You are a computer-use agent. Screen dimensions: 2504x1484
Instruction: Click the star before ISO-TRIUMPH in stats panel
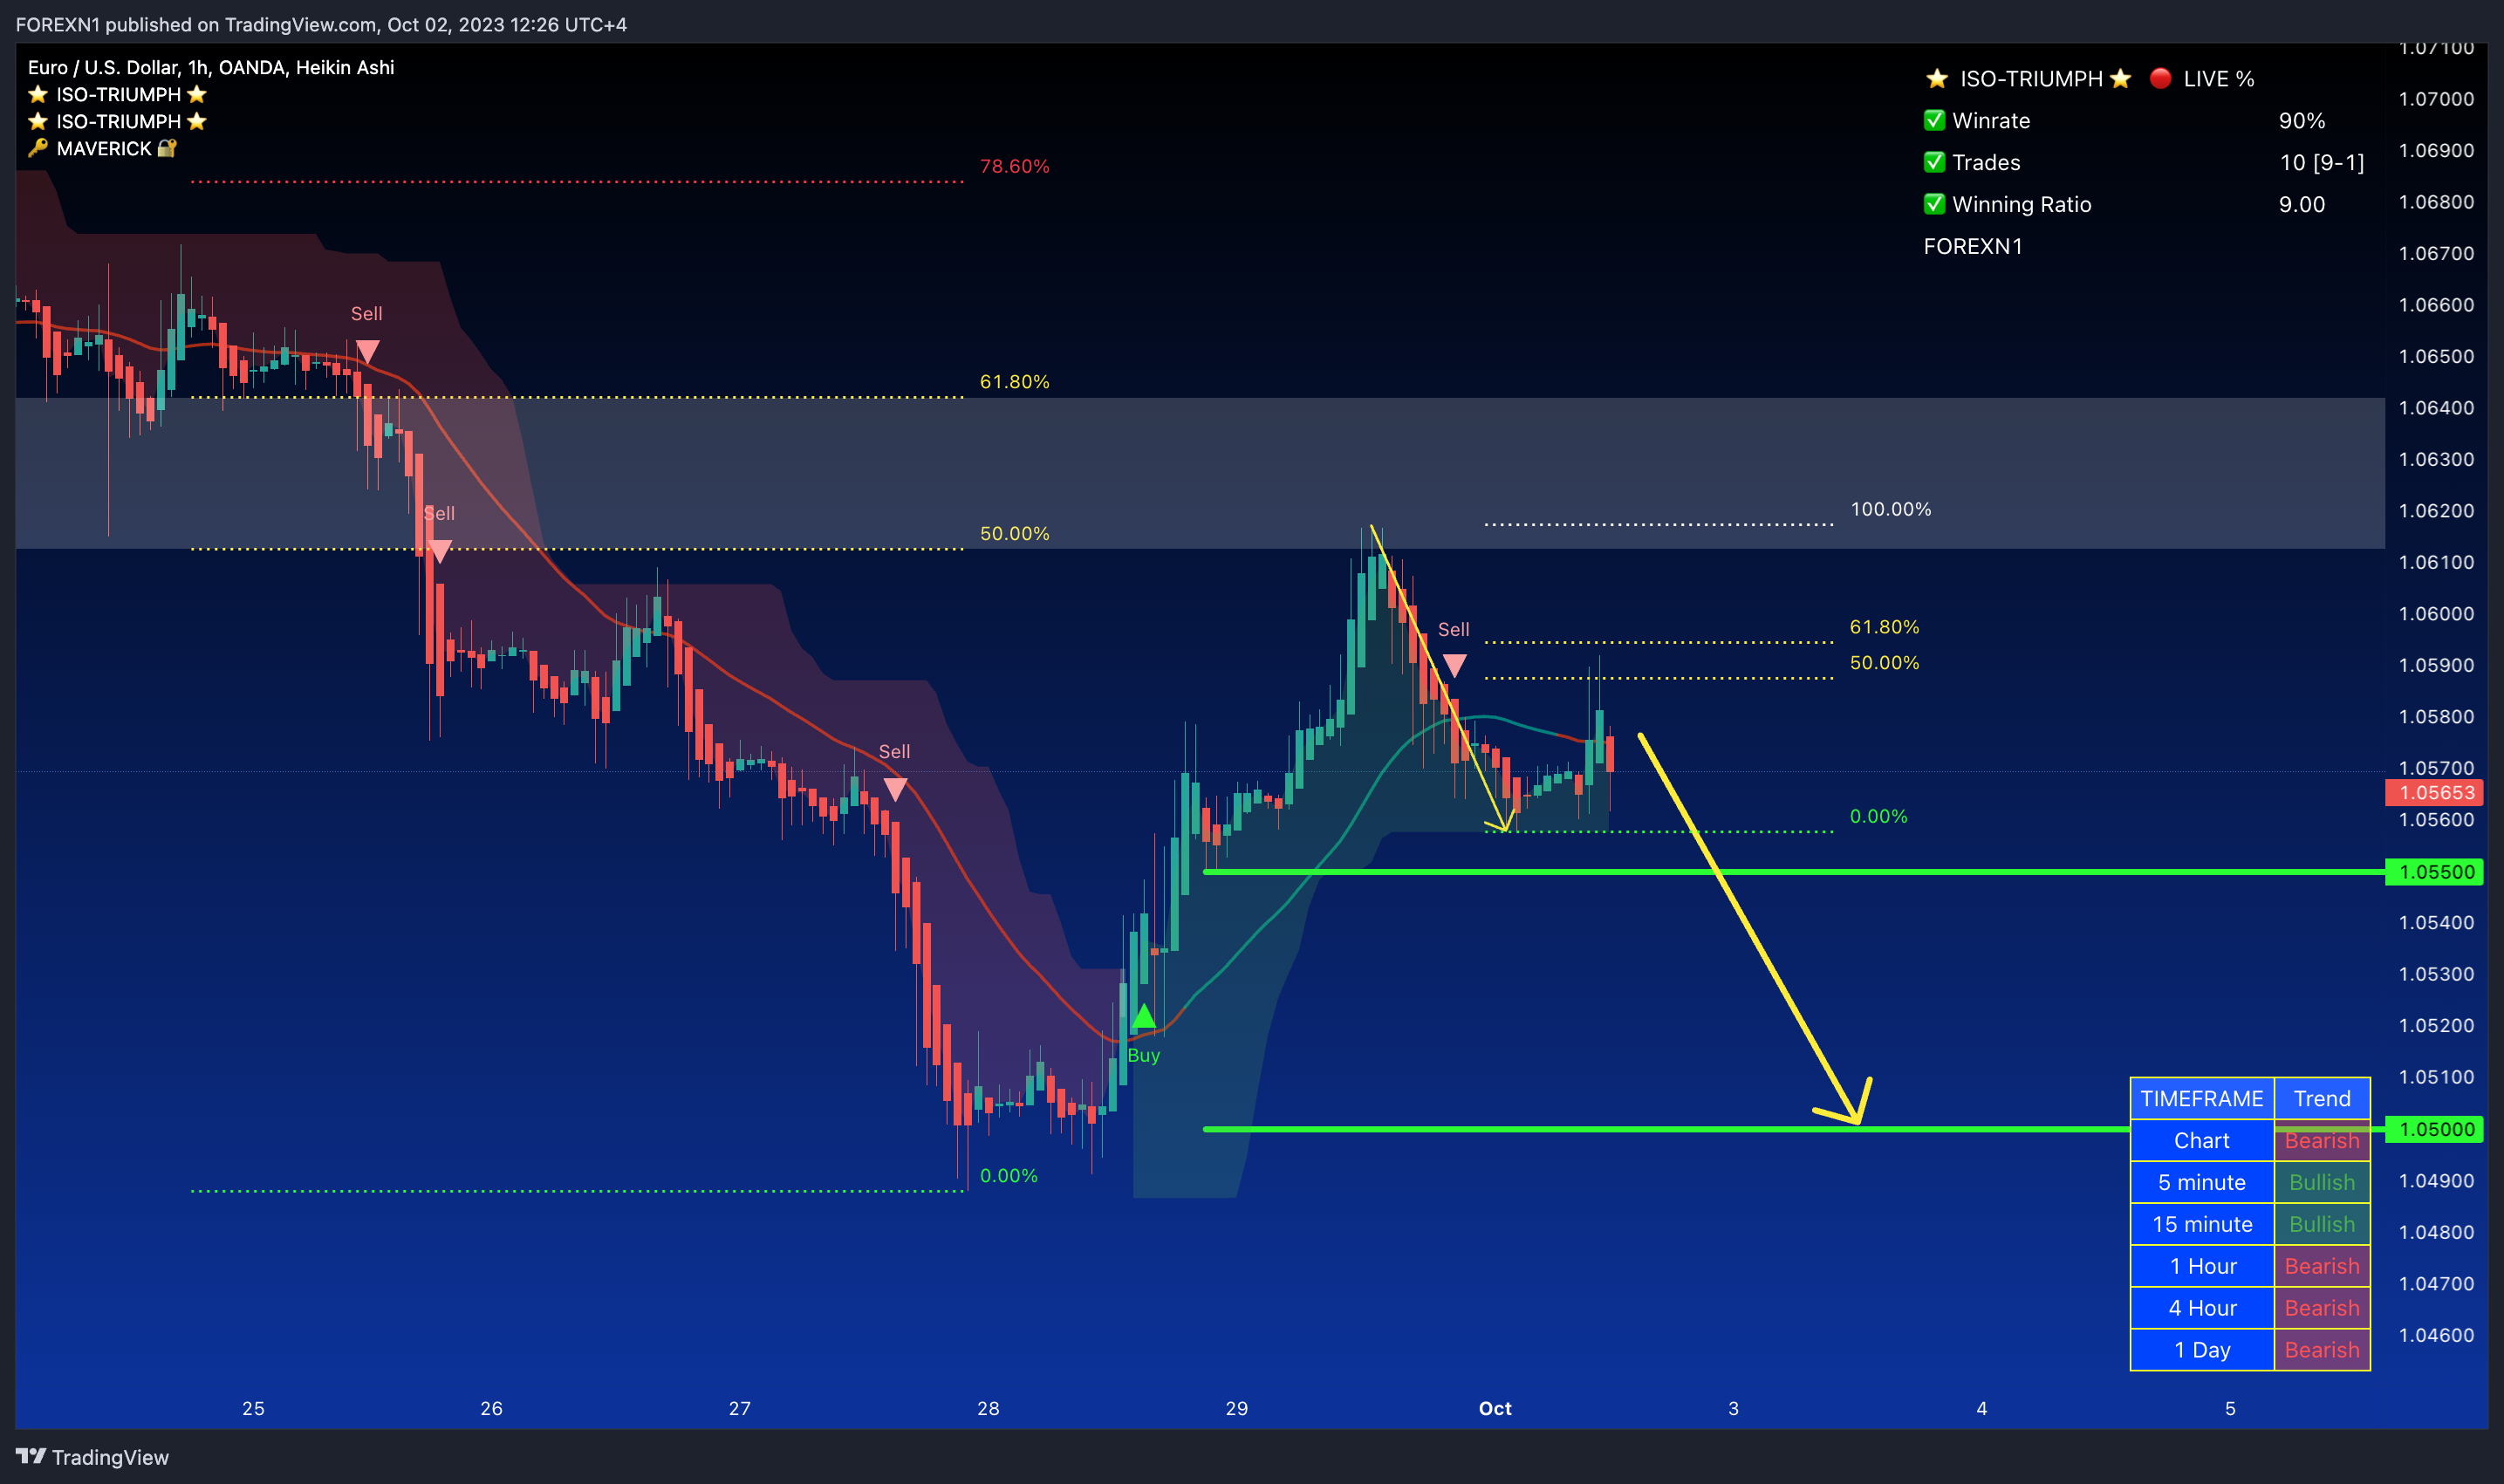(1937, 78)
